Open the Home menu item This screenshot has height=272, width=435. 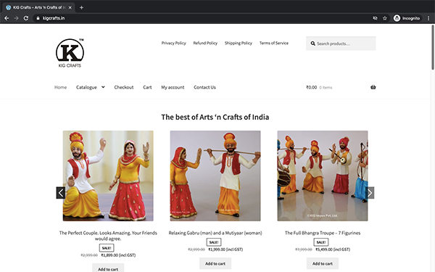tap(60, 87)
